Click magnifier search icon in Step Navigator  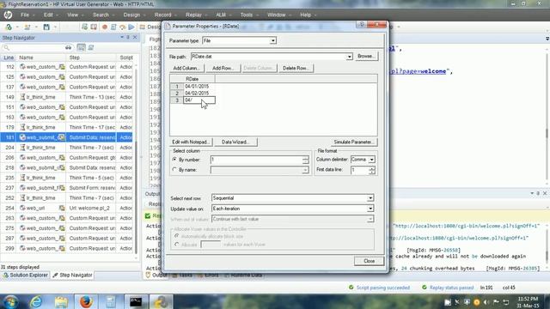(6, 47)
